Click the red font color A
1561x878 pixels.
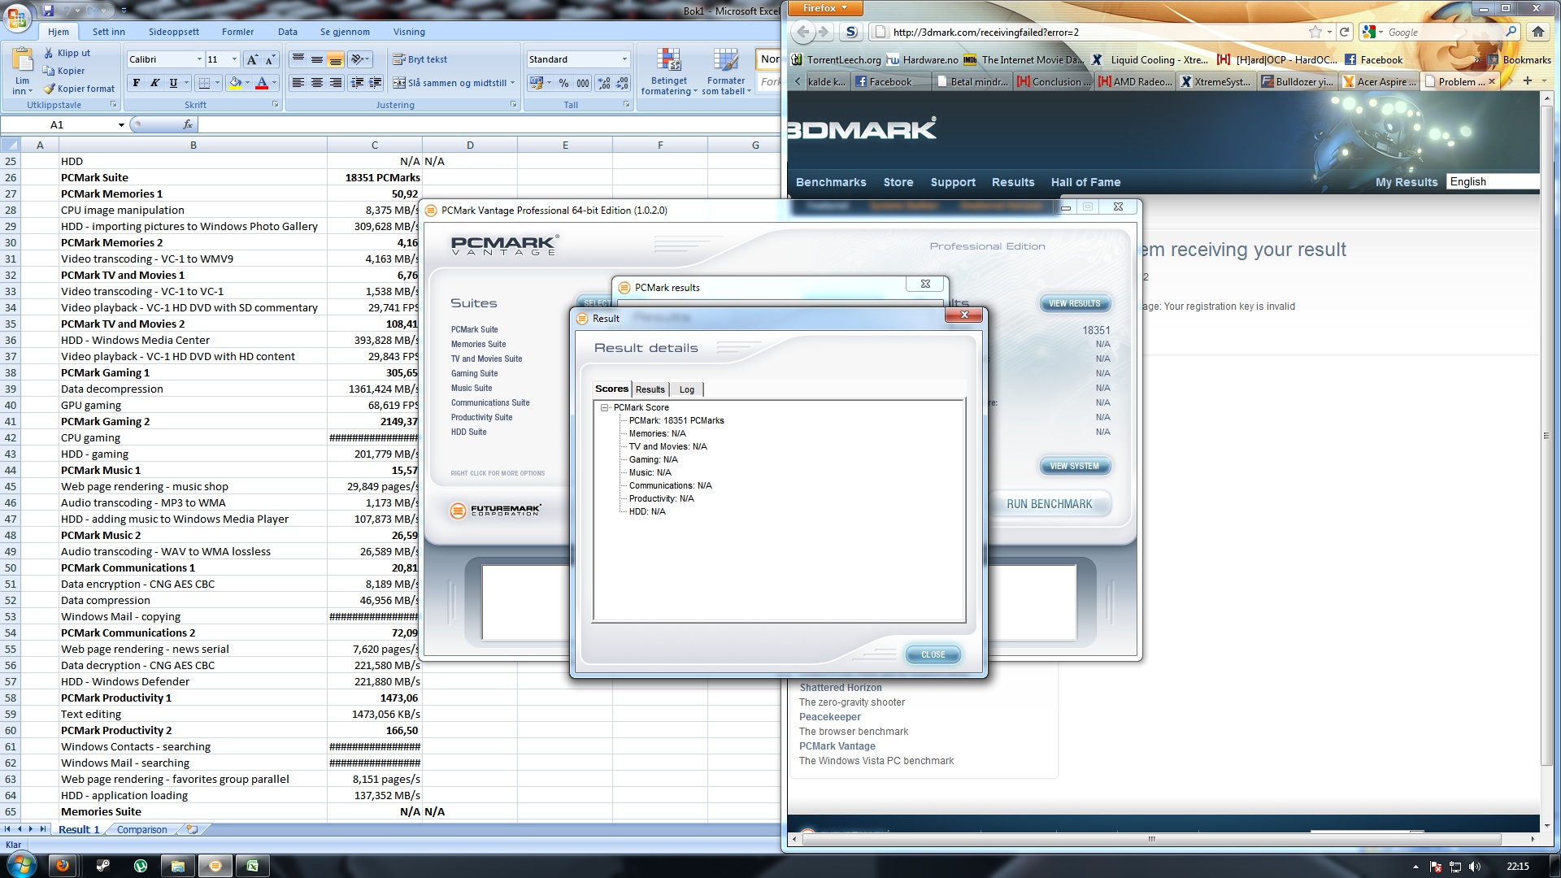point(262,83)
